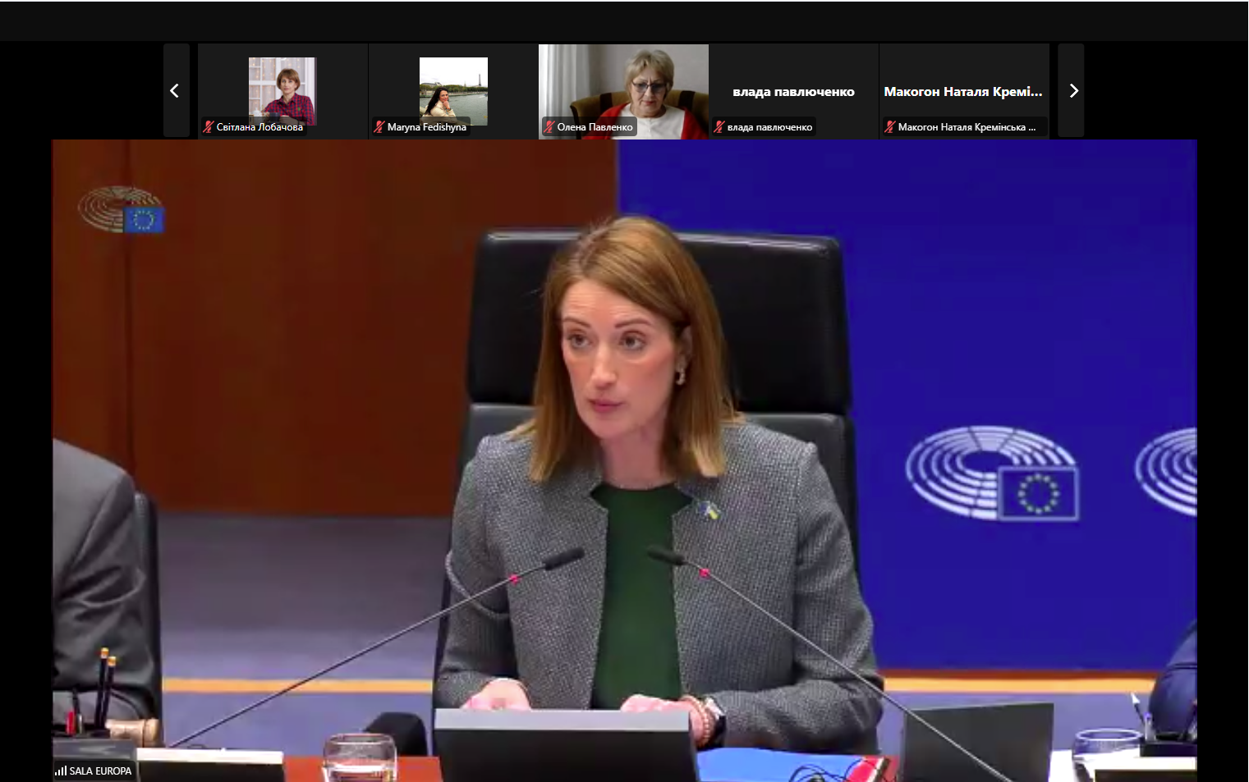Click the next participants arrow in gallery strip

pyautogui.click(x=1072, y=91)
